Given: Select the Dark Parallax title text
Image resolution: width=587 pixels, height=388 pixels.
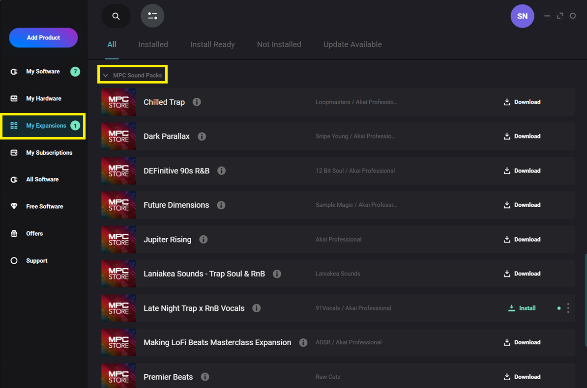Looking at the screenshot, I should tap(167, 137).
